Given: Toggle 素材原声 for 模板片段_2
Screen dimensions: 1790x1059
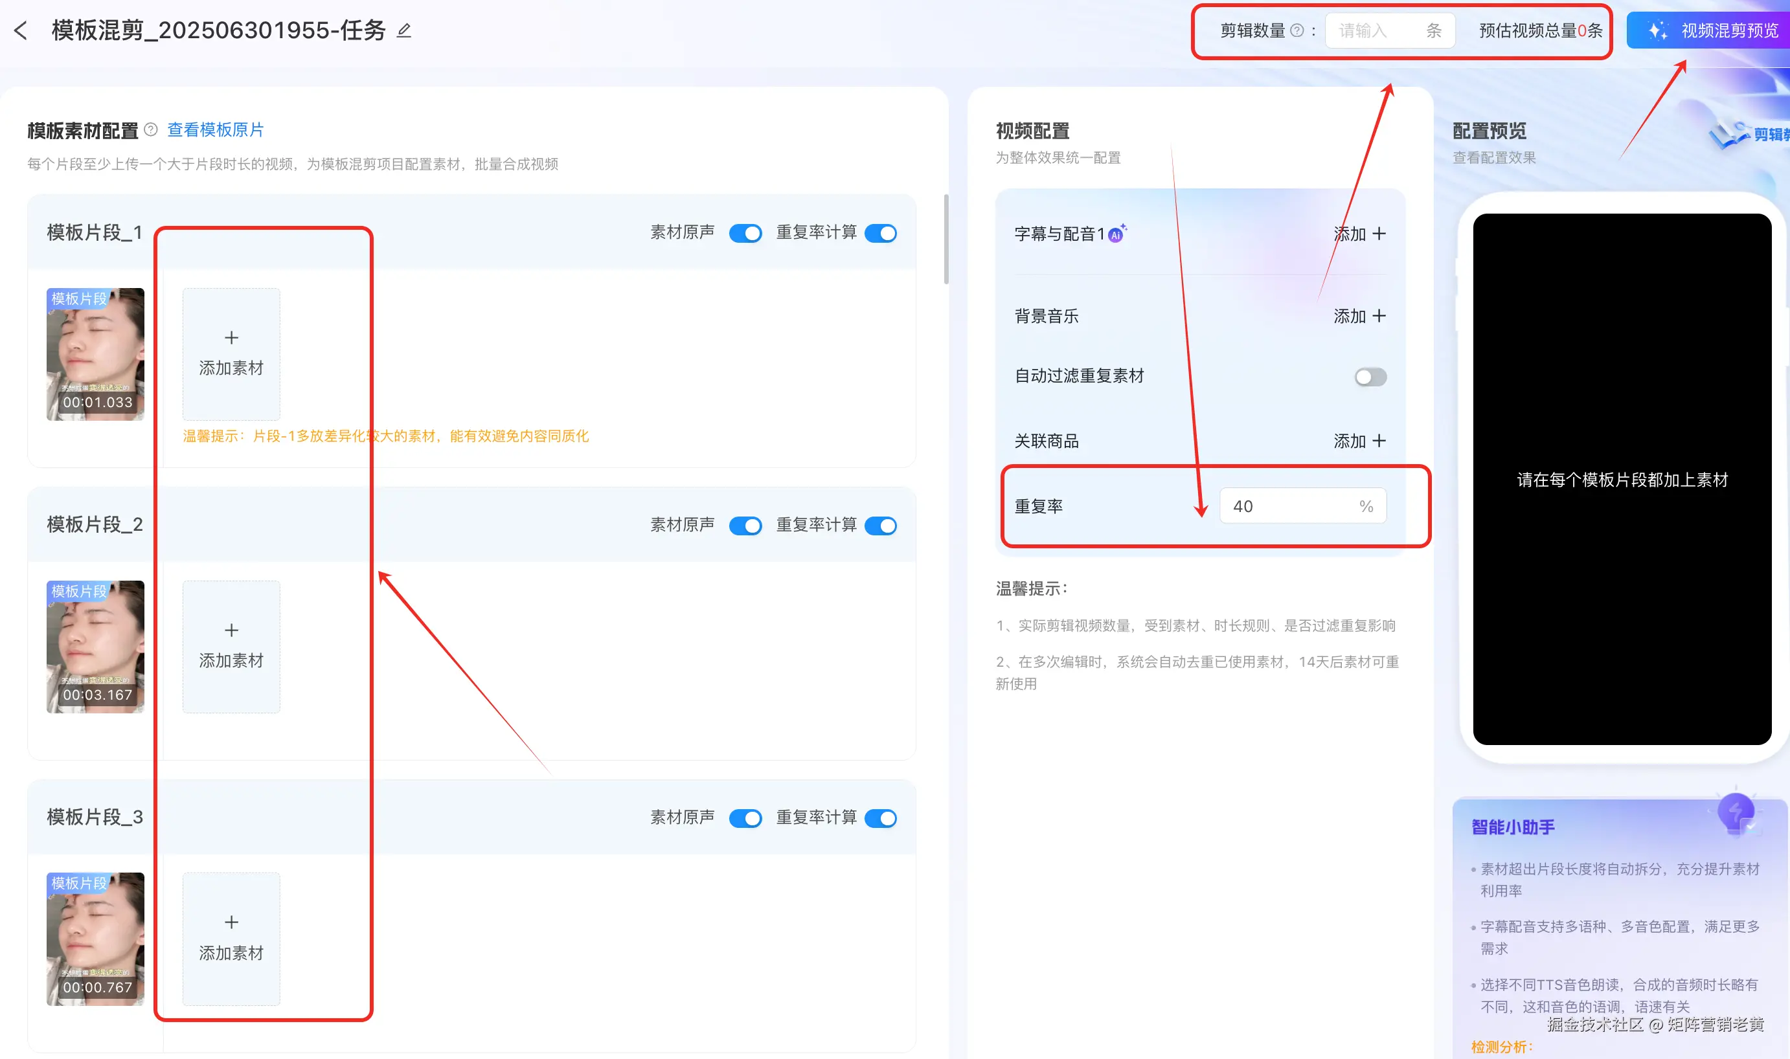Looking at the screenshot, I should tap(745, 526).
